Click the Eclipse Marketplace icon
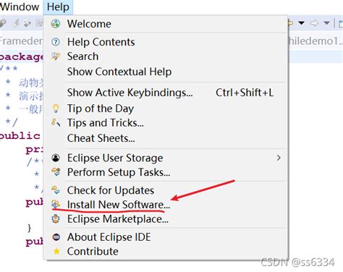The image size is (343, 272). 56,218
